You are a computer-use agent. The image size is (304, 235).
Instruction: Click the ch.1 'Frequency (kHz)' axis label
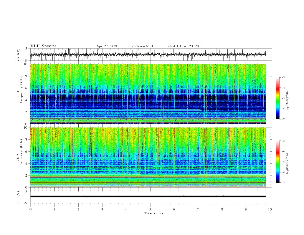pos(21,89)
